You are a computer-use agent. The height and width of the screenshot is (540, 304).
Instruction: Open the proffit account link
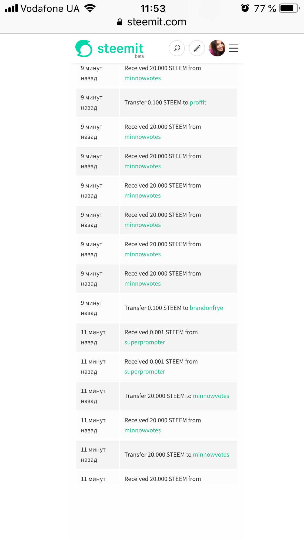pos(198,103)
